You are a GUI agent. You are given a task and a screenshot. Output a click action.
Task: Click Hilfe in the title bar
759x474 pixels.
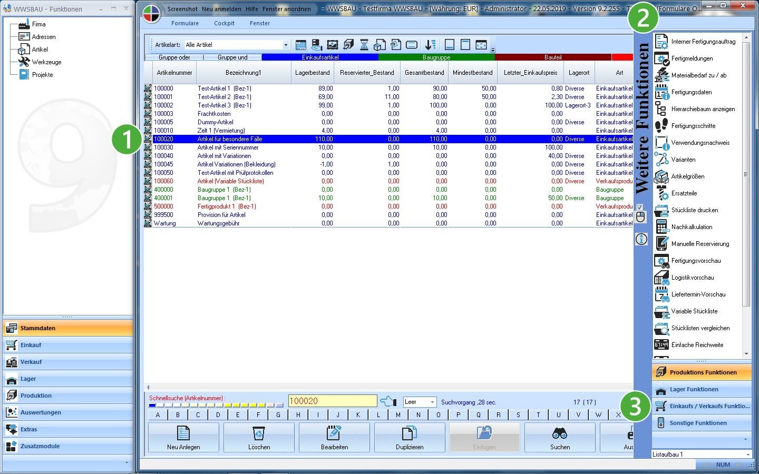(252, 9)
